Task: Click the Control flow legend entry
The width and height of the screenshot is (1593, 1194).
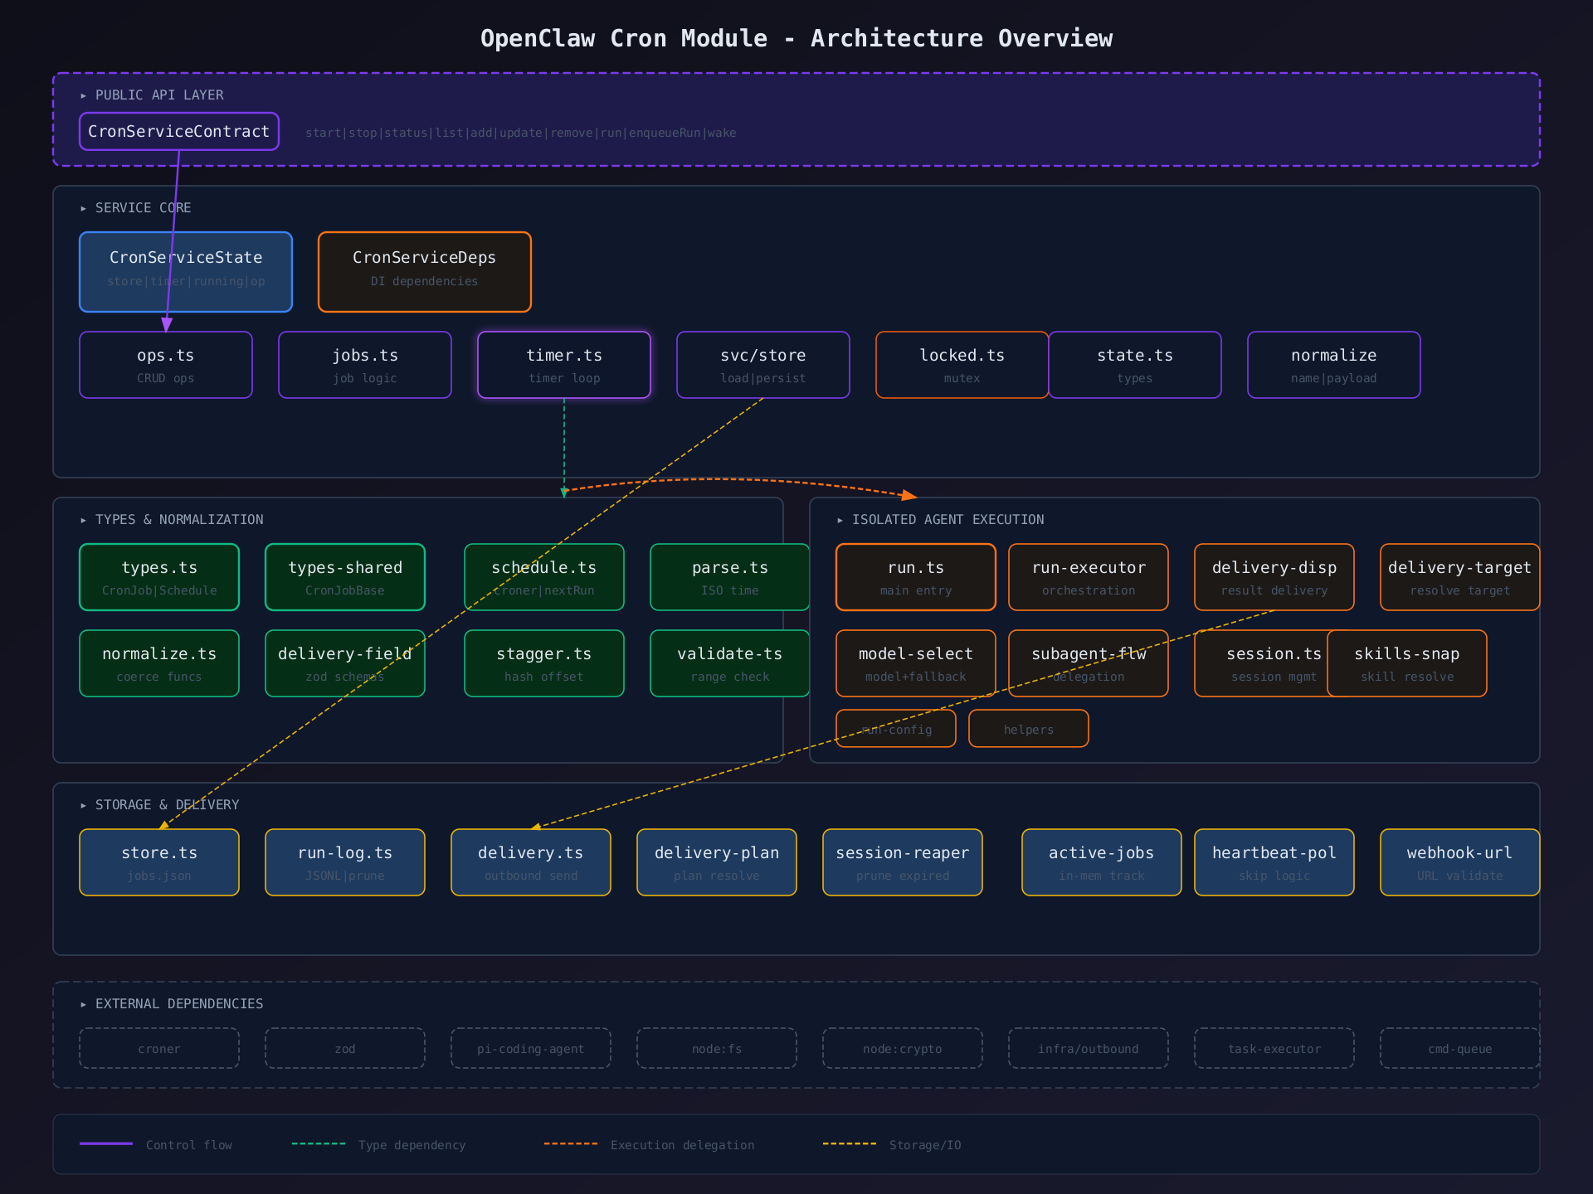Action: pyautogui.click(x=156, y=1144)
